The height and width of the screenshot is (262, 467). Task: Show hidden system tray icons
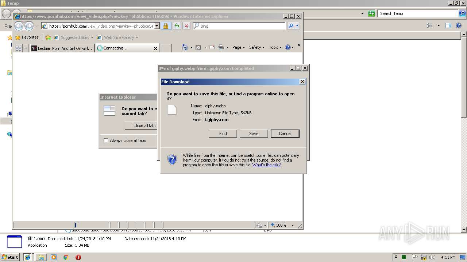point(396,257)
